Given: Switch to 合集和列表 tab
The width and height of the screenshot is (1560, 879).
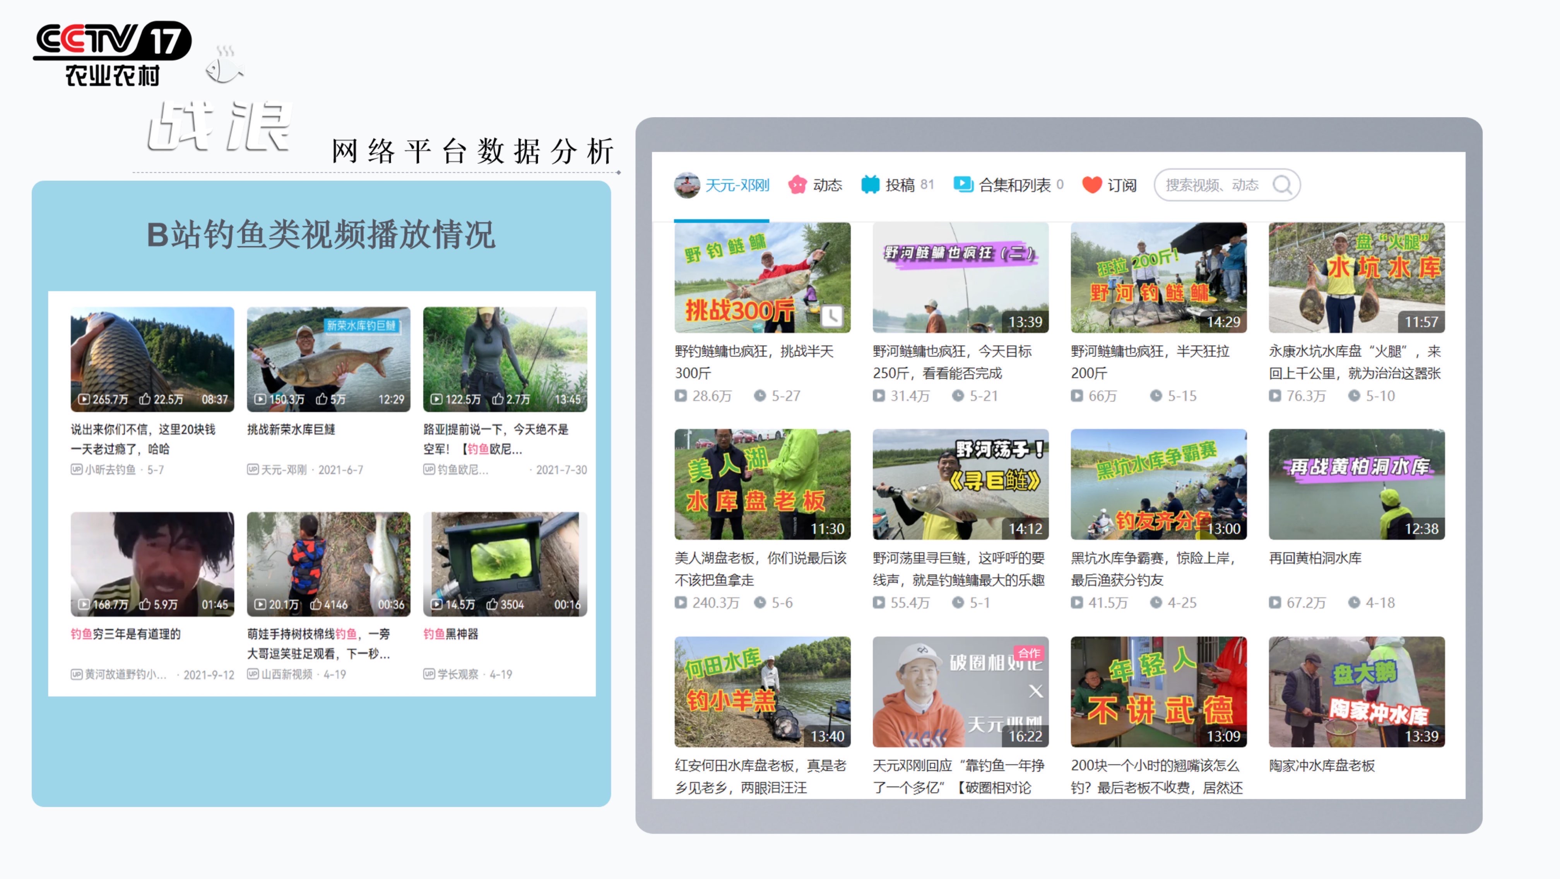Looking at the screenshot, I should 1014,185.
